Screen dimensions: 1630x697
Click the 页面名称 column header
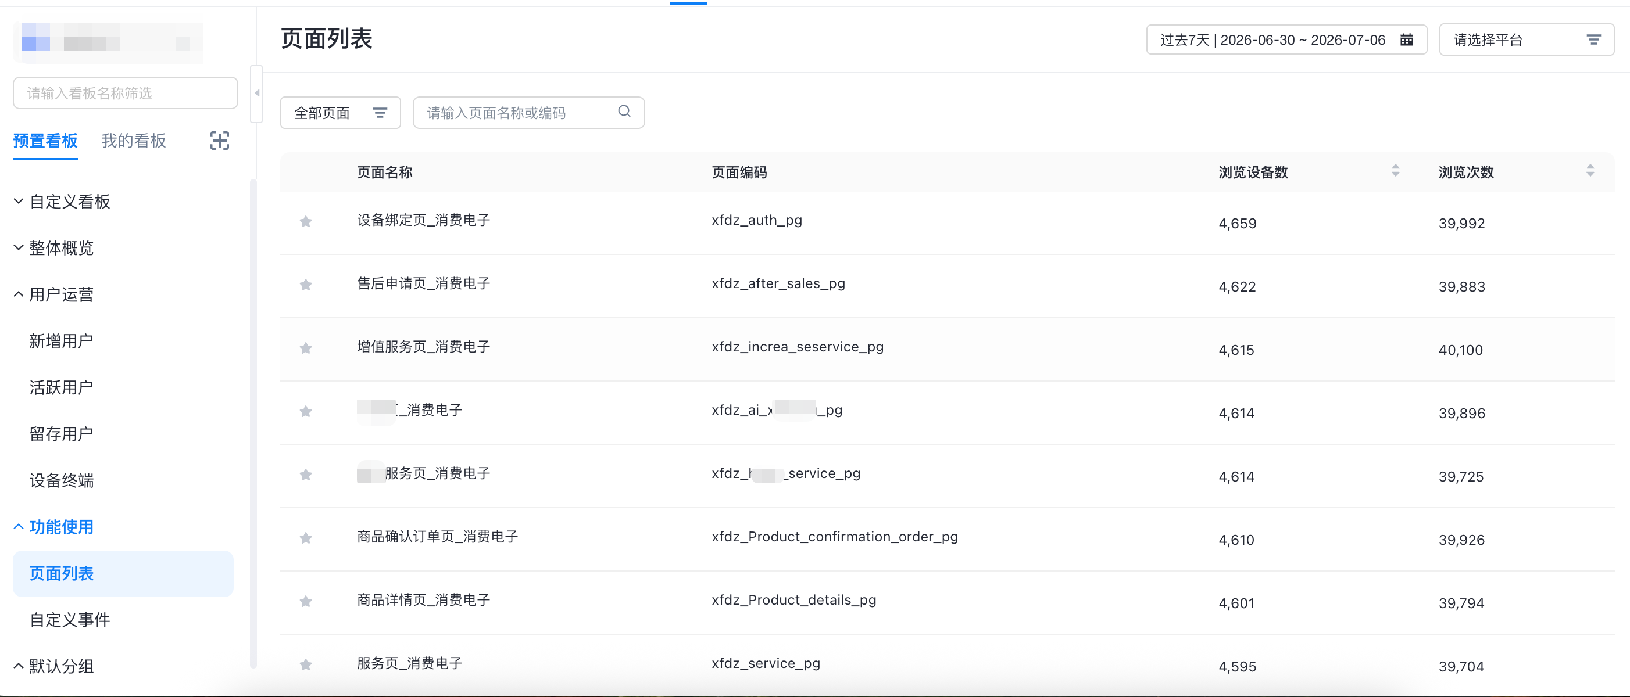point(385,172)
